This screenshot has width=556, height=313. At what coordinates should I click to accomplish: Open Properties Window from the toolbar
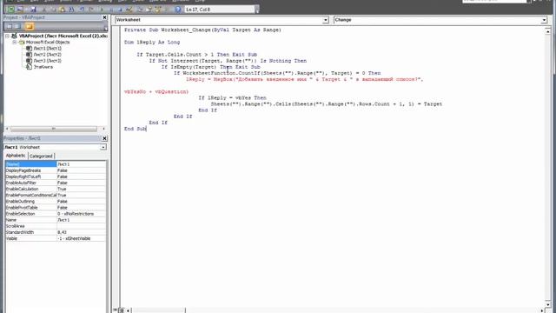[149, 10]
